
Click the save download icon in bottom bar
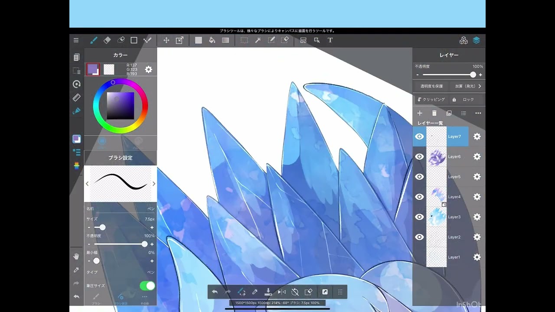(268, 292)
